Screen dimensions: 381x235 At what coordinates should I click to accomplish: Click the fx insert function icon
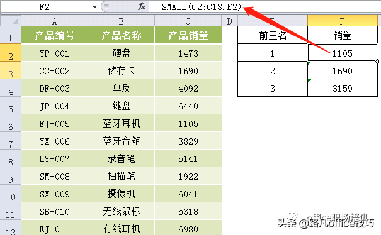[x=142, y=6]
